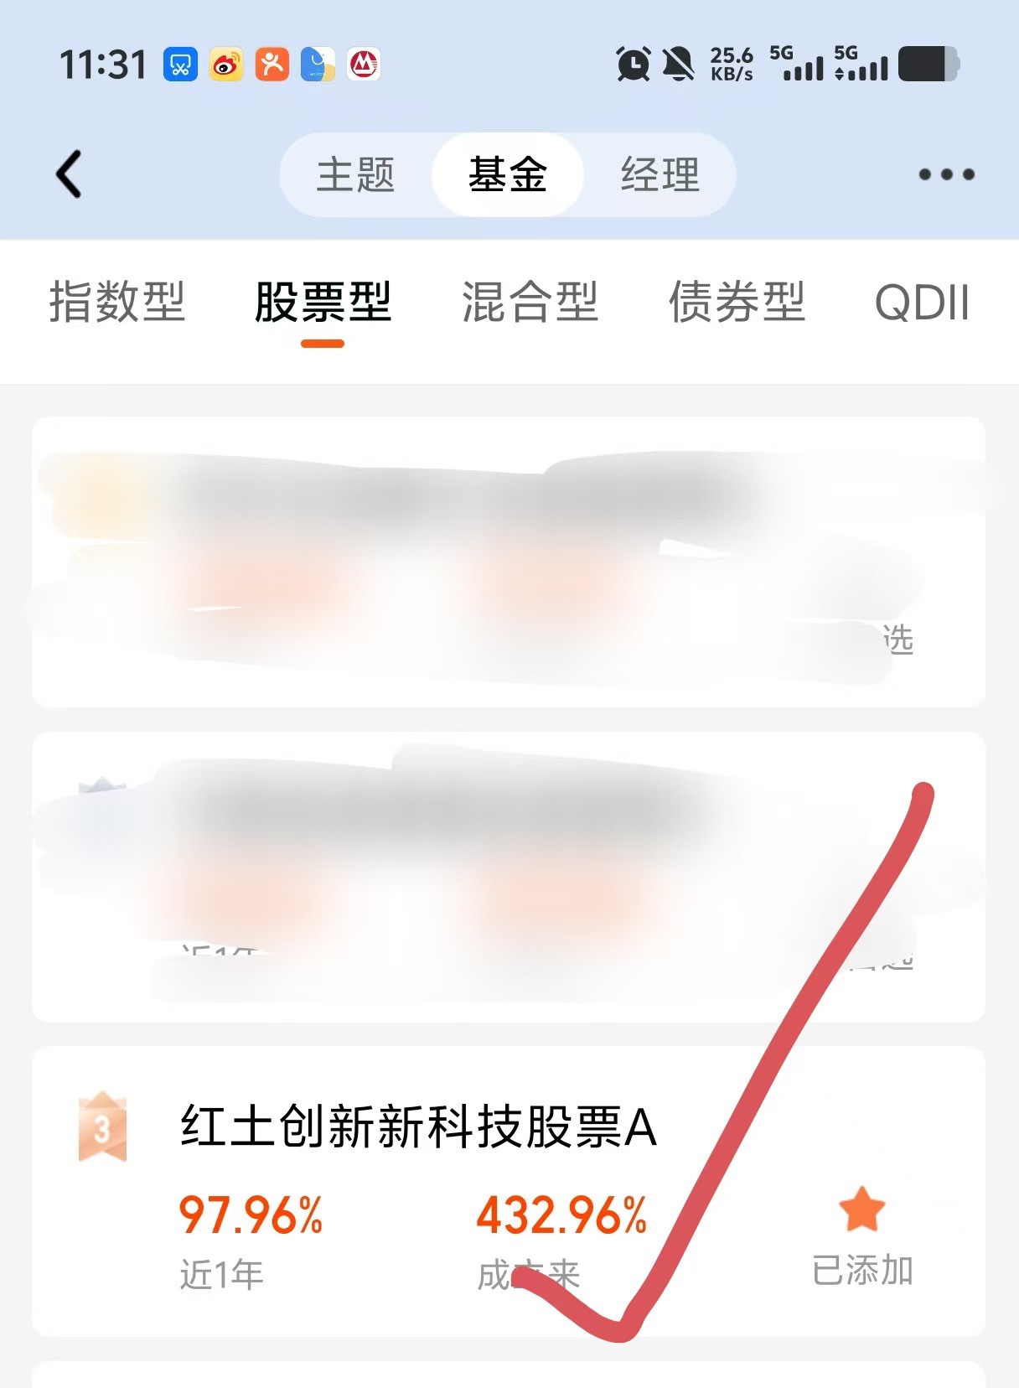Tap the battery indicator icon
Screen dimensions: 1019x1388
pos(928,64)
